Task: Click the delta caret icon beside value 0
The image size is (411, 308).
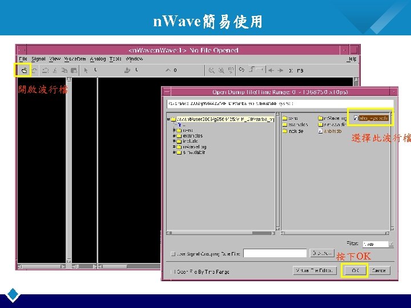Action: (x=168, y=70)
